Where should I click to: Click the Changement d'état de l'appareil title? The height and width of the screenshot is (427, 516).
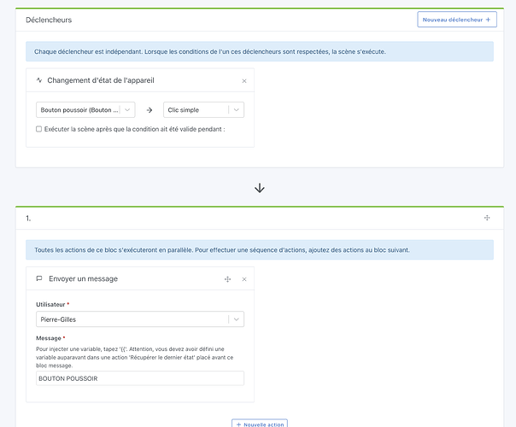pyautogui.click(x=101, y=80)
